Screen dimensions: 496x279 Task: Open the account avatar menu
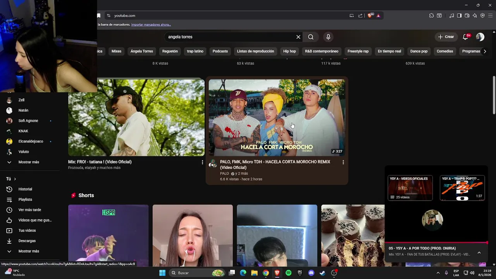click(x=480, y=37)
